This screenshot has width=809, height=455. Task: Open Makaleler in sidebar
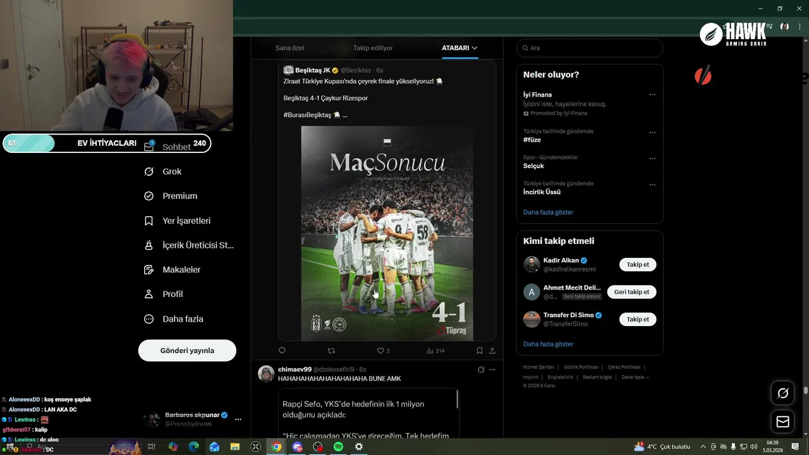coord(173,270)
